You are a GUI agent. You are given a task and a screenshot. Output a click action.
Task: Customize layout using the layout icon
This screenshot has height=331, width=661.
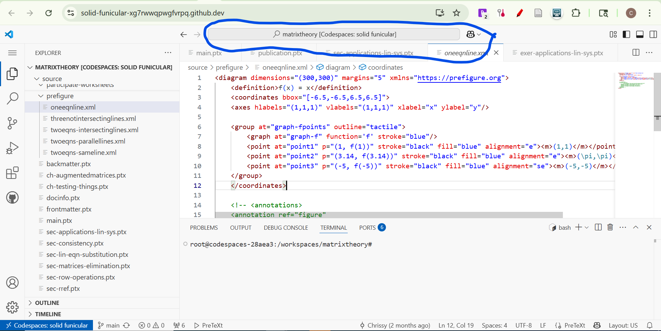coord(613,34)
